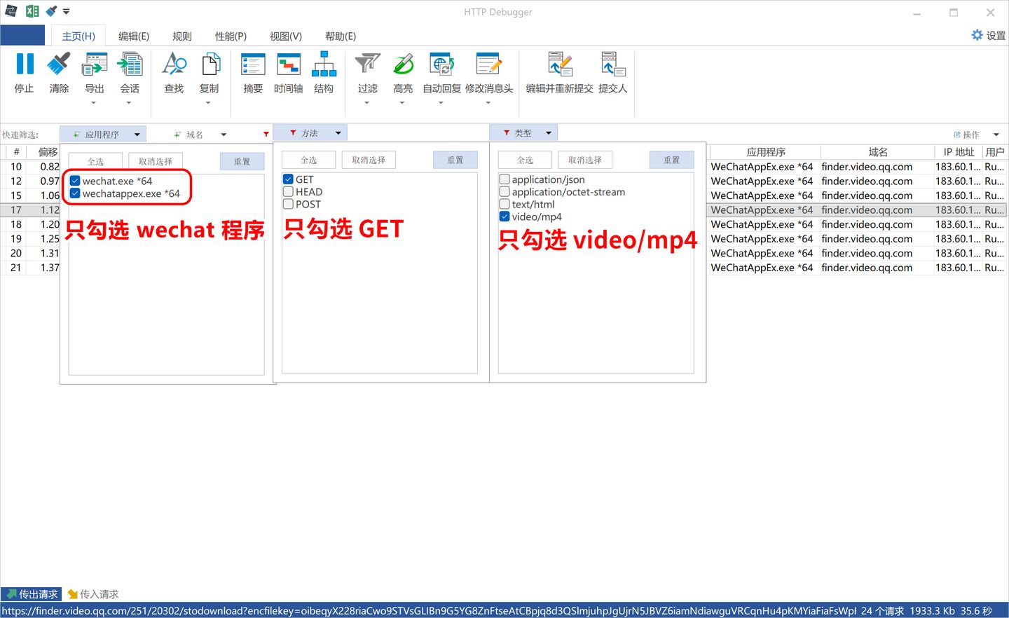Open the 帮助(E) ribbon tab
The width and height of the screenshot is (1009, 618).
pyautogui.click(x=341, y=36)
